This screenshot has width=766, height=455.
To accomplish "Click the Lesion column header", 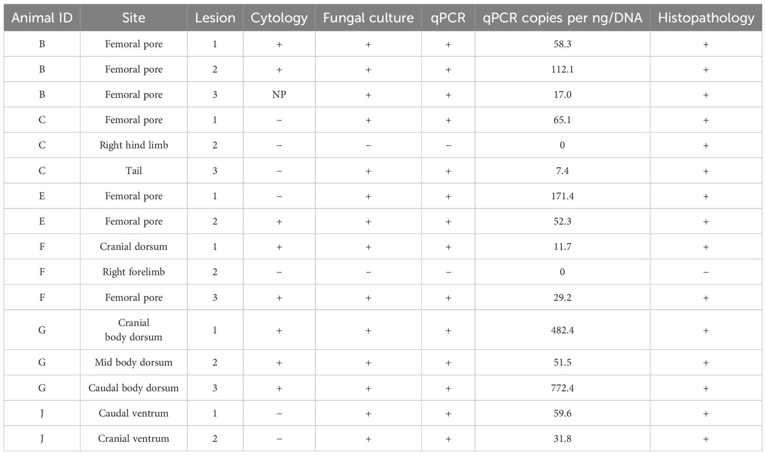I will pyautogui.click(x=215, y=18).
